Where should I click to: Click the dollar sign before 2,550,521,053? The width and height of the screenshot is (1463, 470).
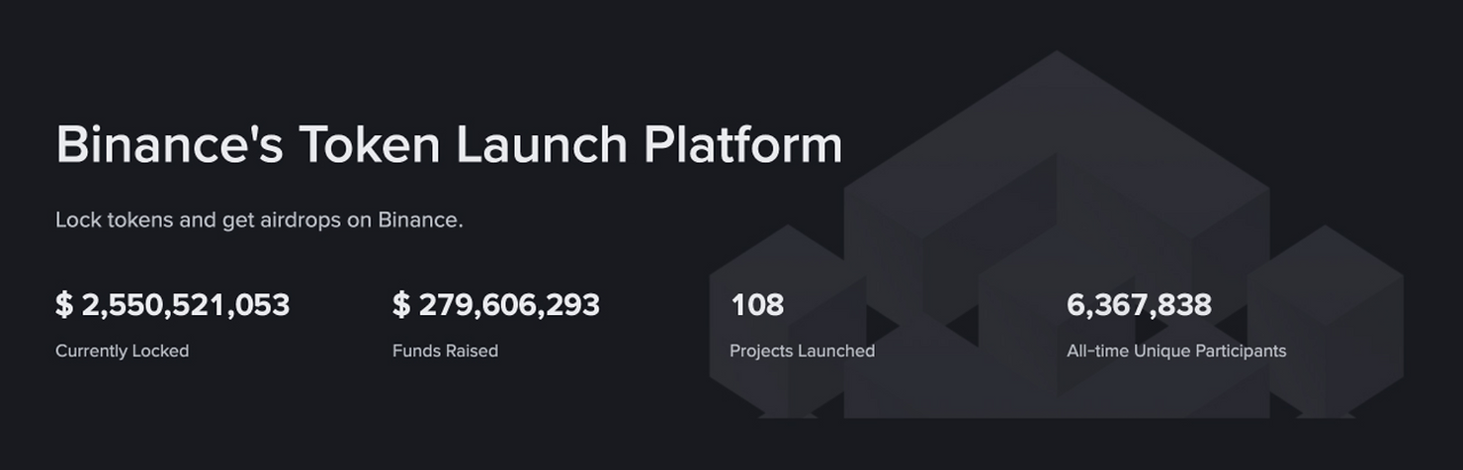click(64, 305)
